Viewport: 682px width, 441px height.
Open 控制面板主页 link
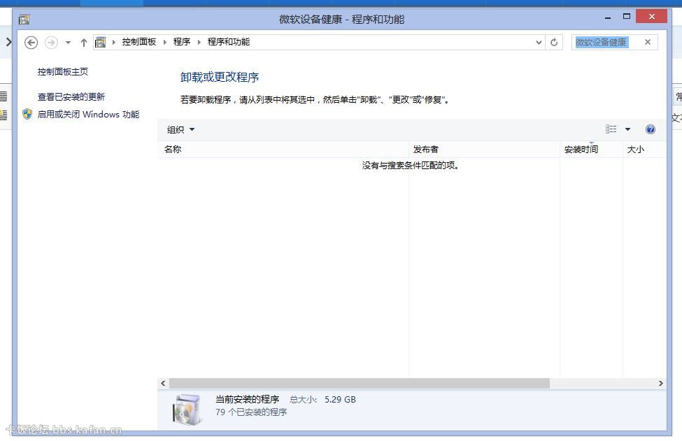coord(63,72)
